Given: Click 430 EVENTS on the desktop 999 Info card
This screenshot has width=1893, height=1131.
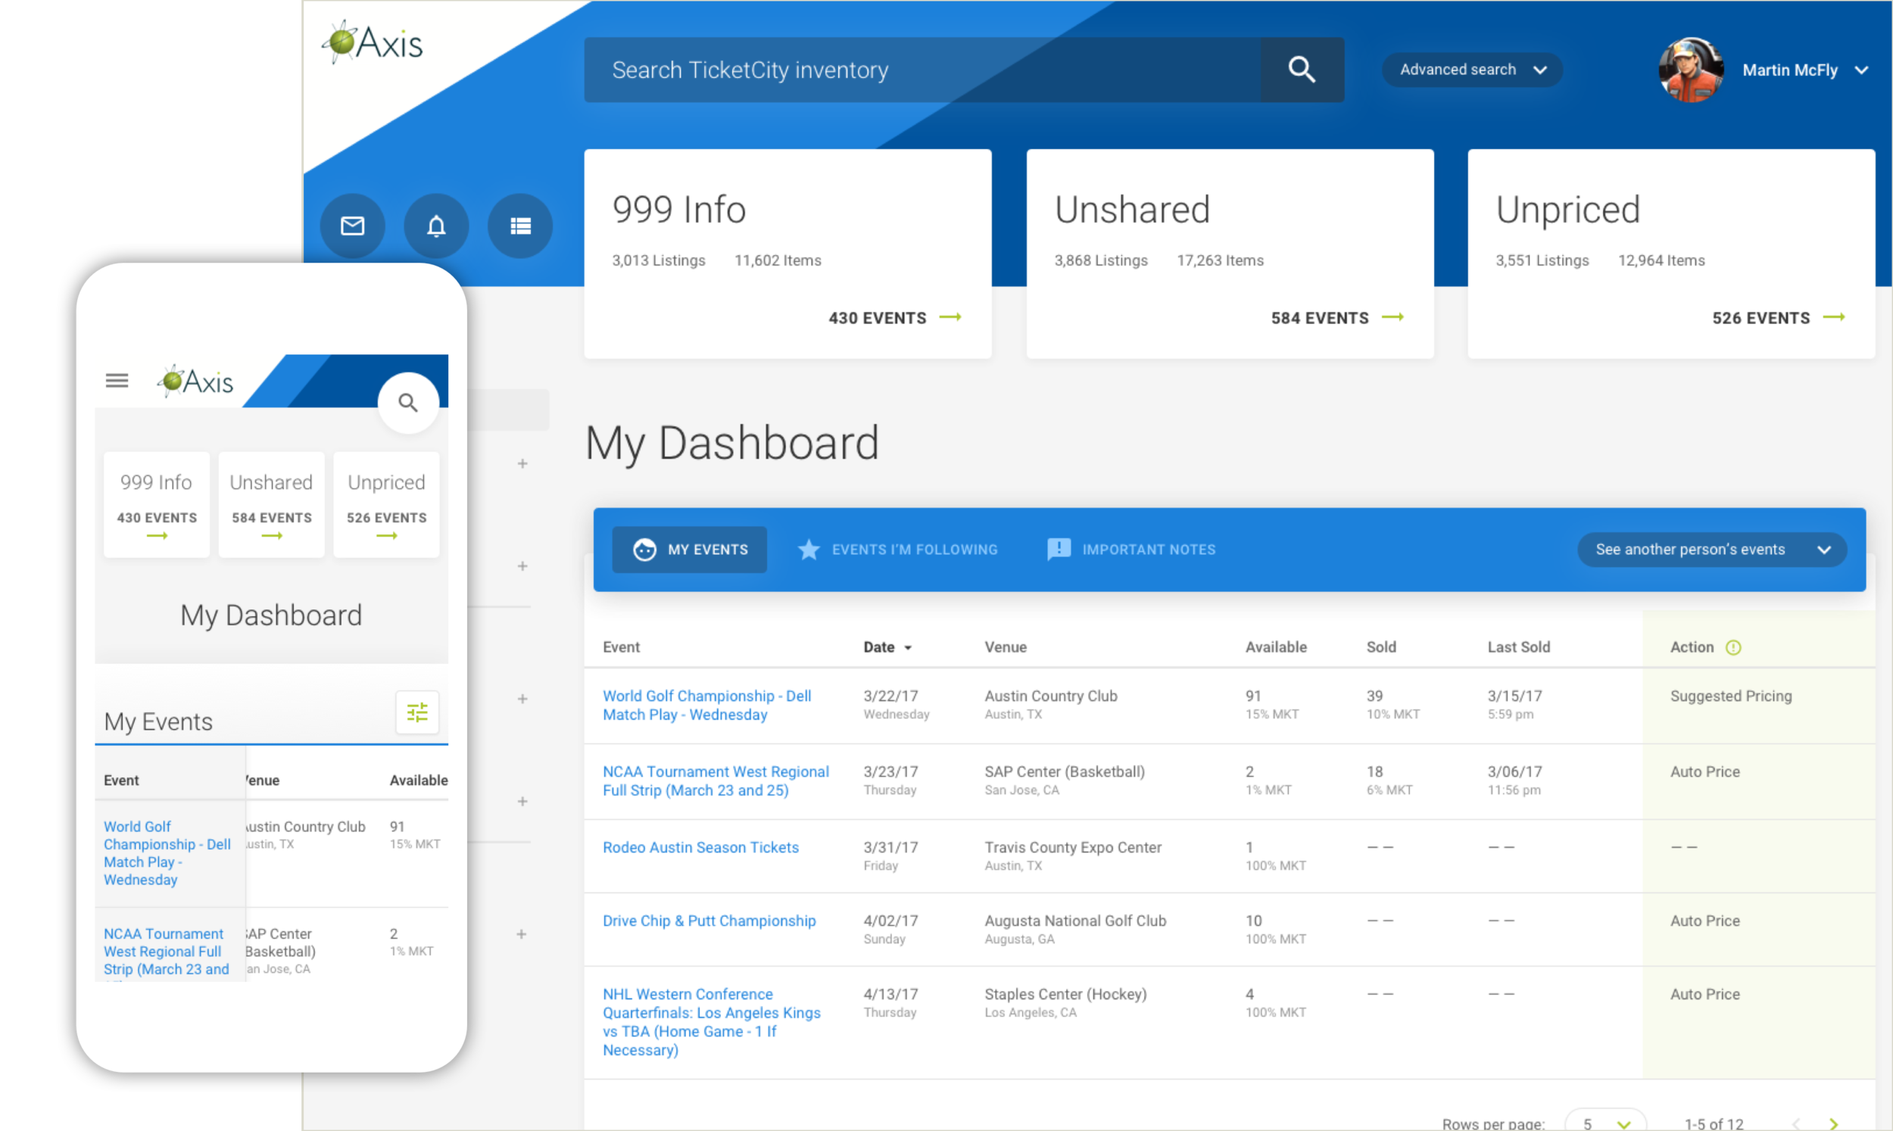Looking at the screenshot, I should [877, 318].
